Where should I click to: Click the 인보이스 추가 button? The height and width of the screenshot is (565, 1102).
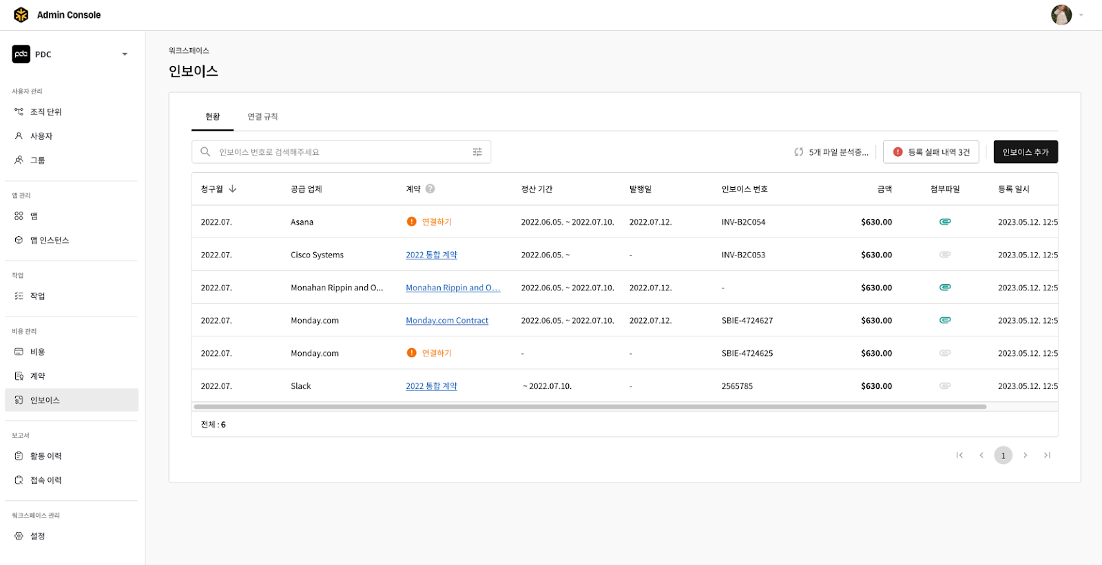pos(1026,152)
